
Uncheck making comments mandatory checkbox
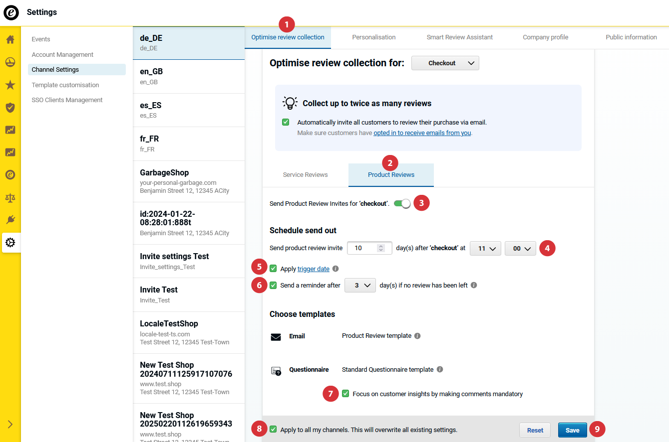(x=345, y=394)
